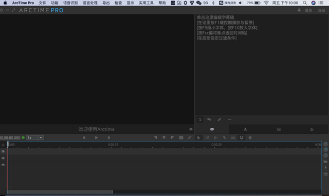329x196 pixels.
Task: Switch to the speech bubble script tab
Action: [x=212, y=129]
